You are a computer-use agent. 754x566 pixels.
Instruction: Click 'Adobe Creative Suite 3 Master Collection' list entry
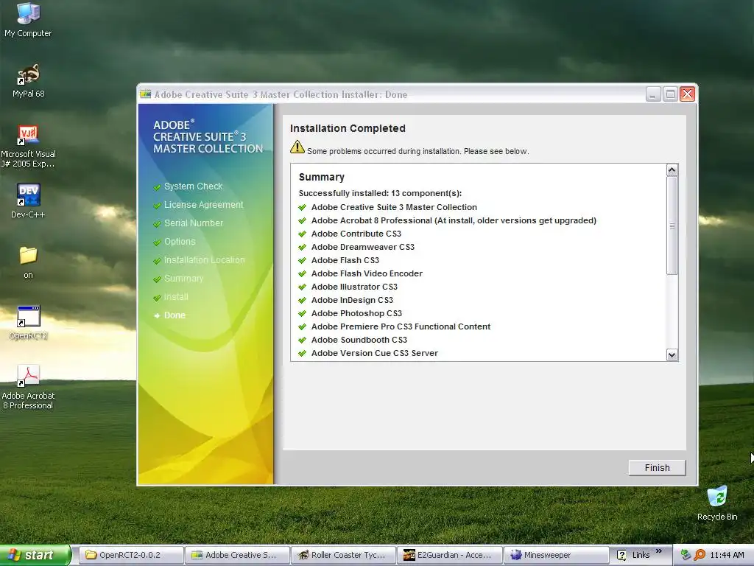(x=394, y=207)
